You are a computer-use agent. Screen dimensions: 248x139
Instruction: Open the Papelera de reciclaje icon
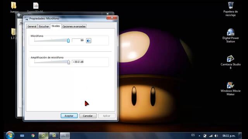coord(231,9)
